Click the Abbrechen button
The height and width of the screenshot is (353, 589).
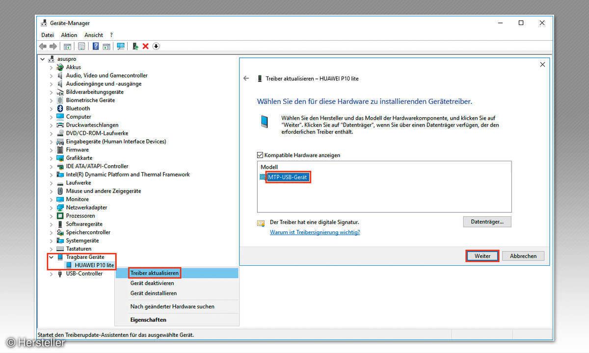[523, 256]
